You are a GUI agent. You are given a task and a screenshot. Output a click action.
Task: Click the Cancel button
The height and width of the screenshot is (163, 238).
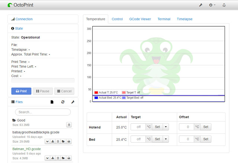[x=64, y=91]
